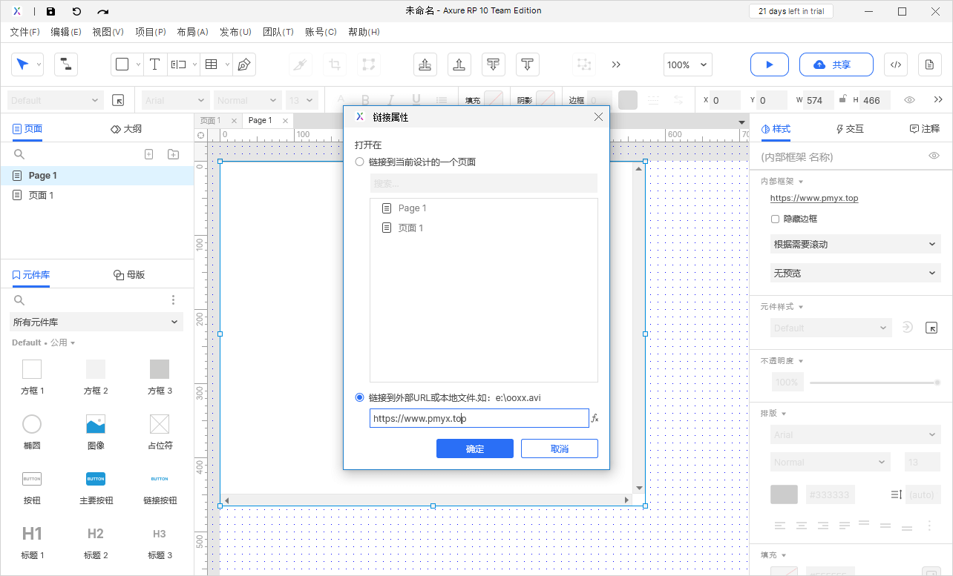This screenshot has height=576, width=953.
Task: Click the add page icon
Action: click(148, 154)
